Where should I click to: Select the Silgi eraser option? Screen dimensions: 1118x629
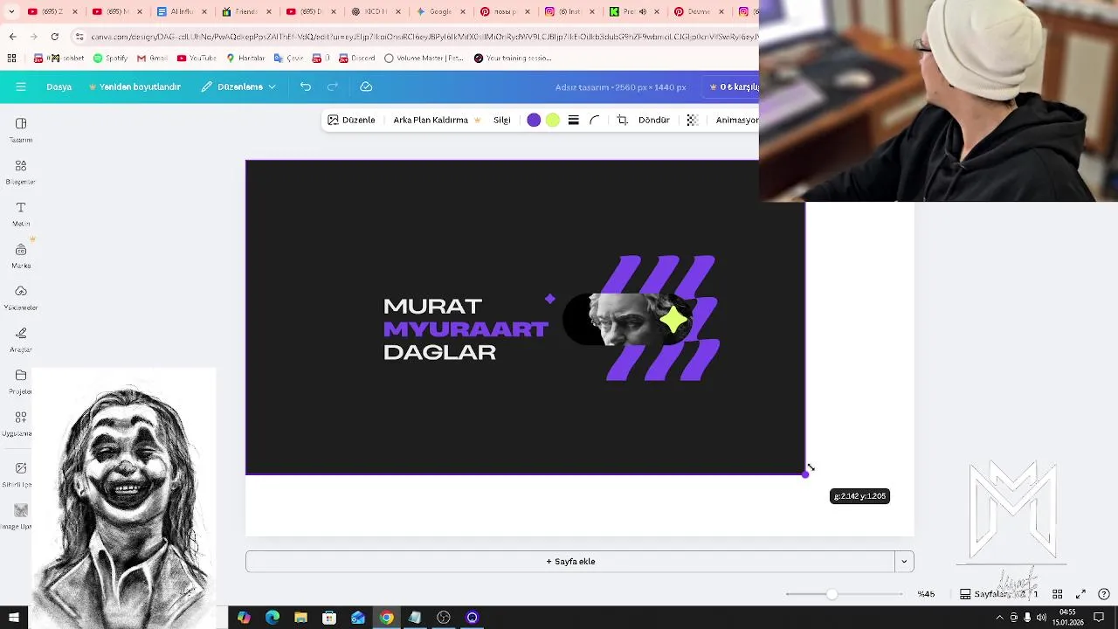[x=501, y=120]
